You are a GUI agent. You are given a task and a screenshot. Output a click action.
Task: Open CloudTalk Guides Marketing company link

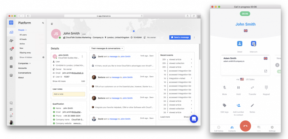pyautogui.click(x=84, y=37)
